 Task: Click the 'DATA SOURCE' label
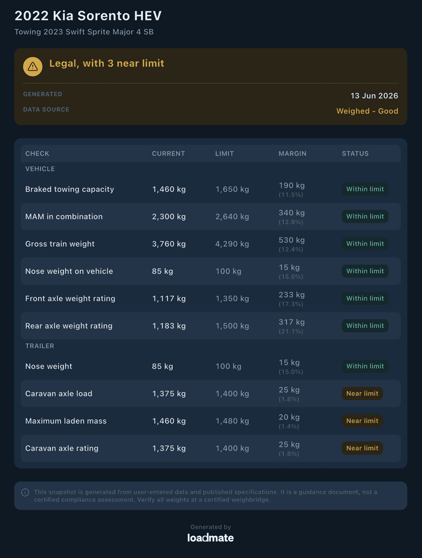[46, 109]
